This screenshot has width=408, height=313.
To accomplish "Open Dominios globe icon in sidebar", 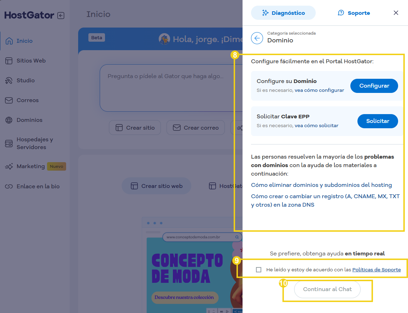I will click(x=9, y=120).
